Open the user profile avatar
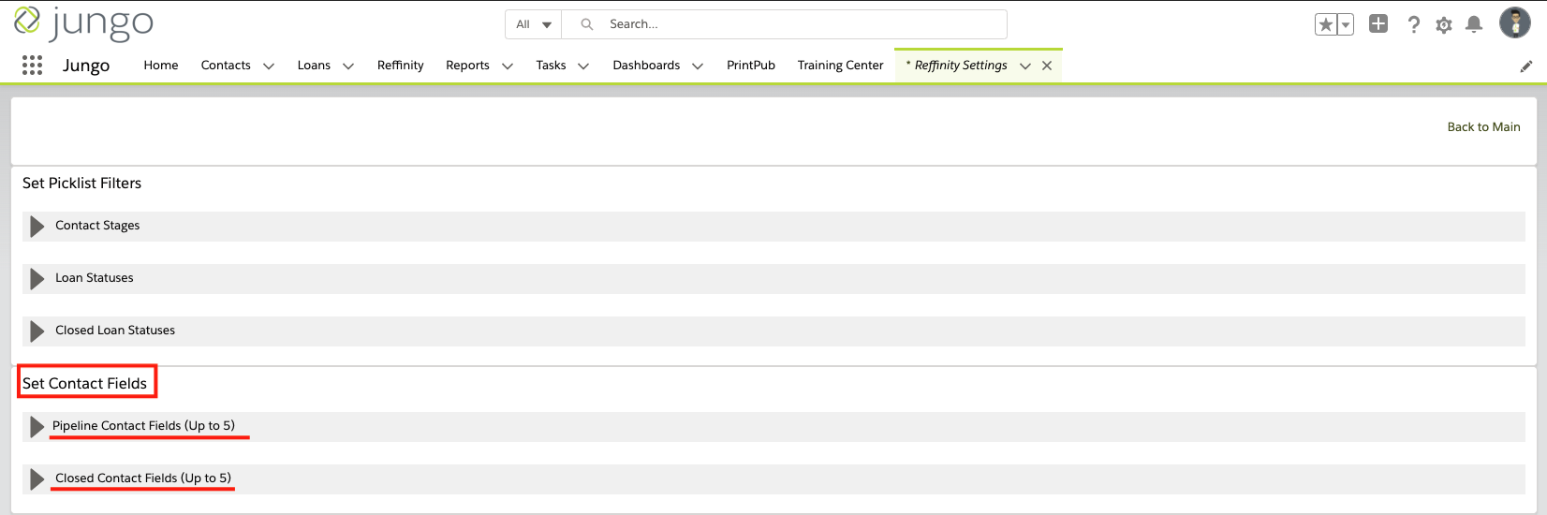 click(1514, 23)
